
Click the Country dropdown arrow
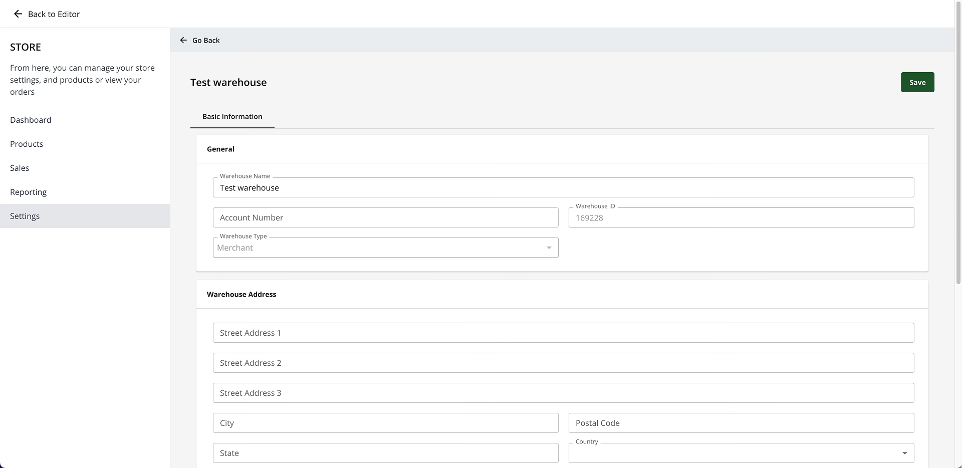[x=905, y=453]
